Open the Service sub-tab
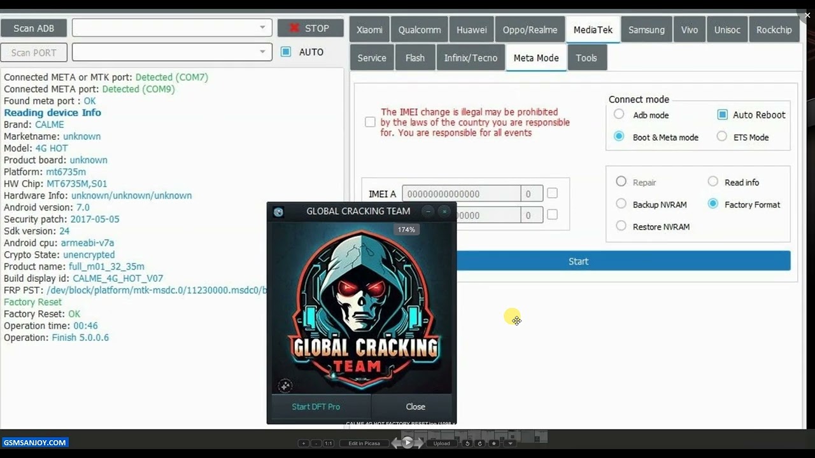The image size is (815, 458). click(372, 58)
